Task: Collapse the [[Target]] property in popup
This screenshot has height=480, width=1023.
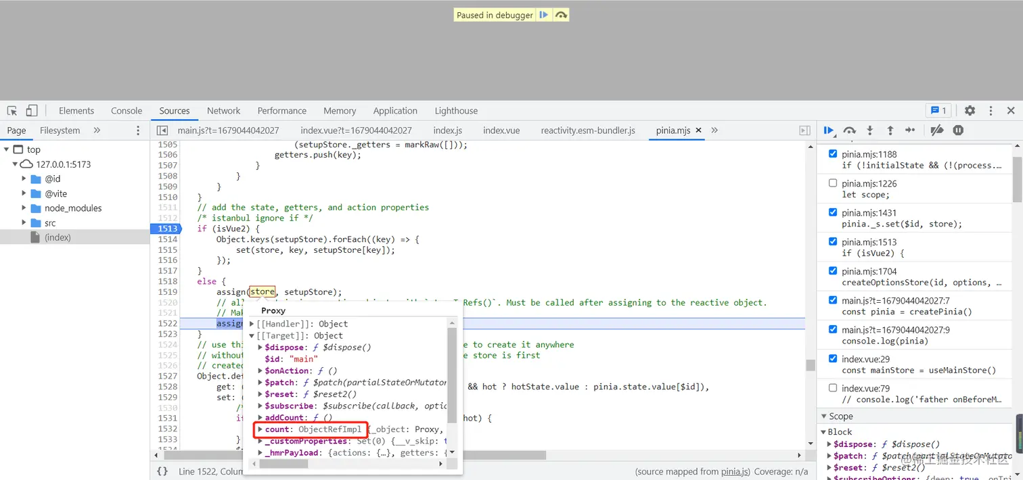Action: point(252,336)
